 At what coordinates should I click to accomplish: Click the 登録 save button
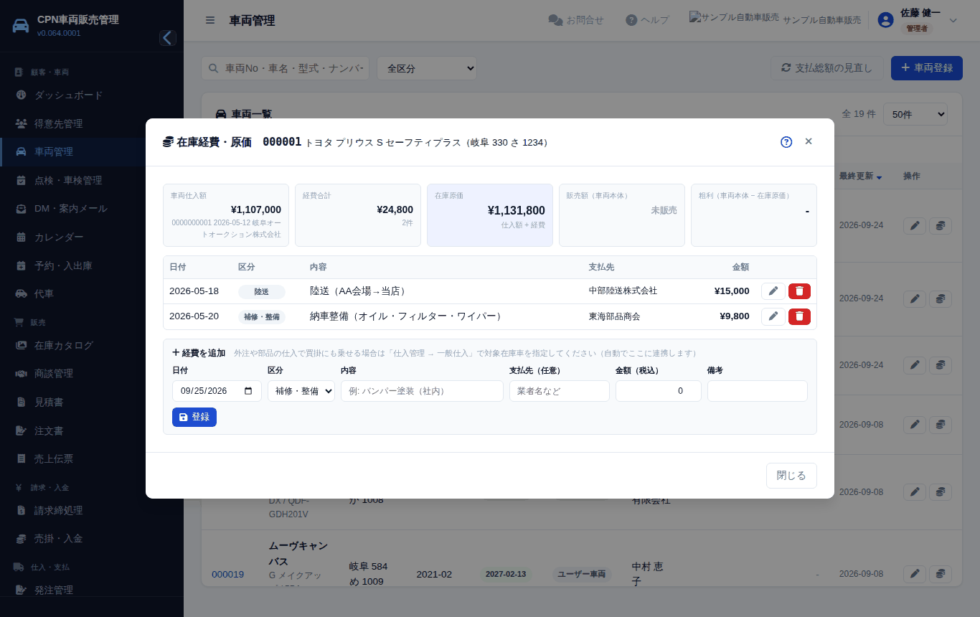point(194,417)
